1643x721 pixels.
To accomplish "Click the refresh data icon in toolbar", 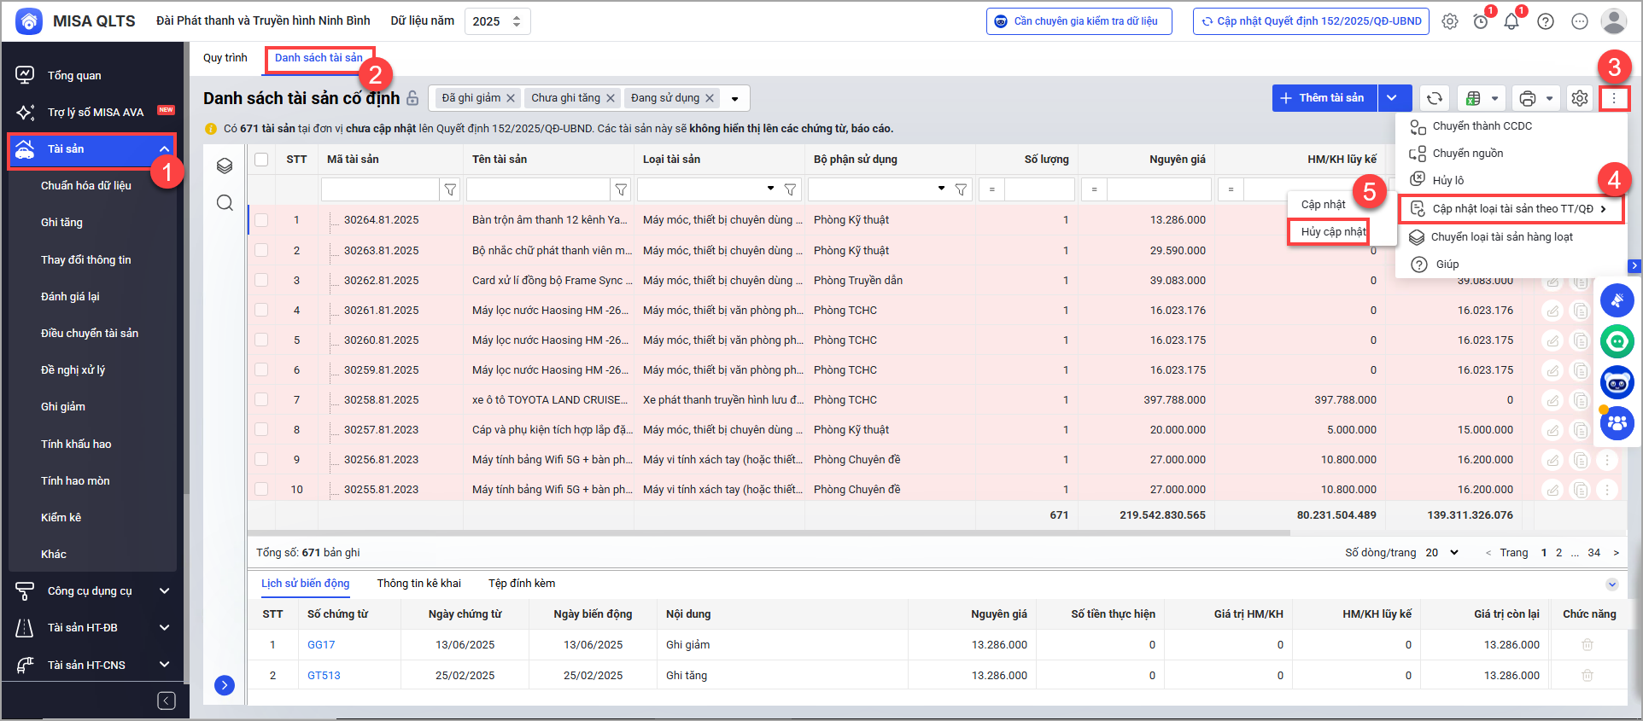I will coord(1435,98).
